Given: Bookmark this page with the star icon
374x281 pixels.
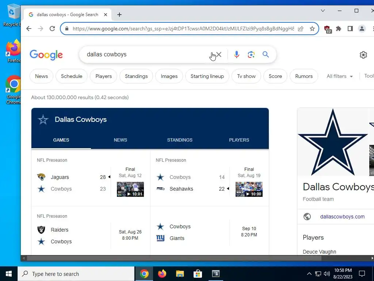Looking at the screenshot, I should (x=312, y=29).
